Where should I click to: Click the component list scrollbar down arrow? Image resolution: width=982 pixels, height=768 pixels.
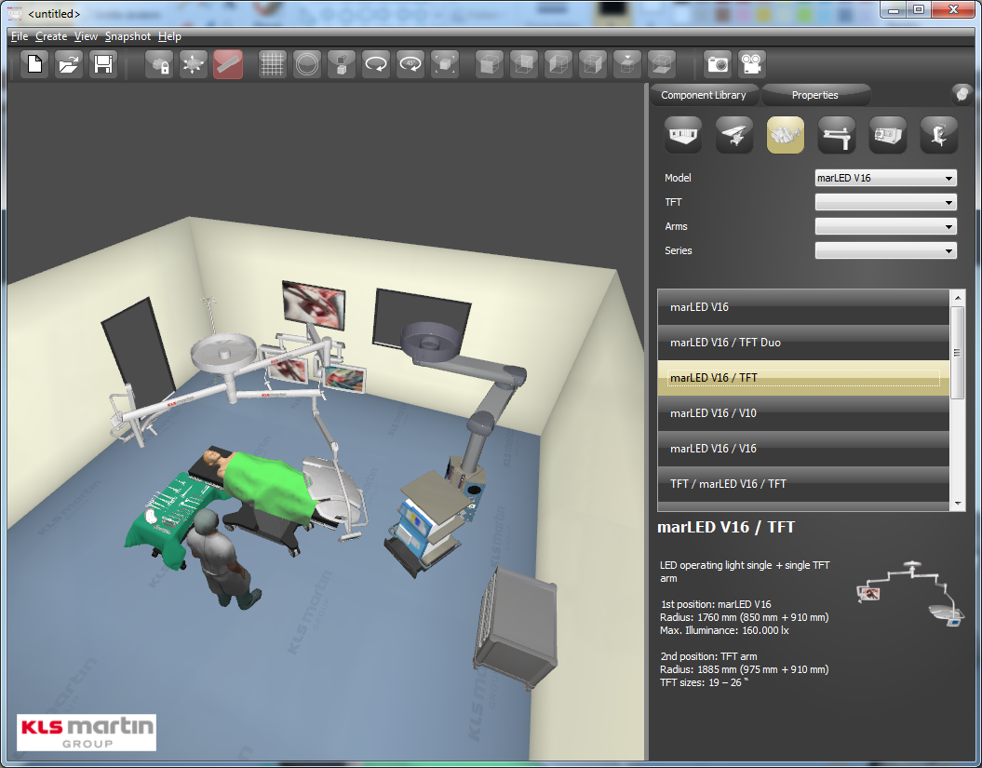[958, 504]
